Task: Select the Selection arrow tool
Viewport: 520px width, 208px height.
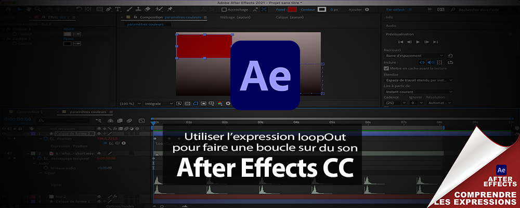Action: click(x=20, y=9)
